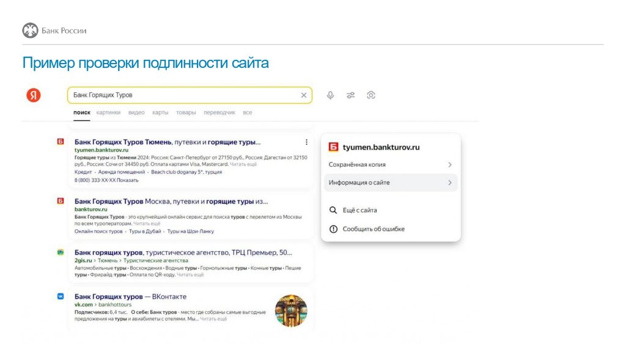Open bankturov.ru green URL link
626x352 pixels.
tap(90, 209)
